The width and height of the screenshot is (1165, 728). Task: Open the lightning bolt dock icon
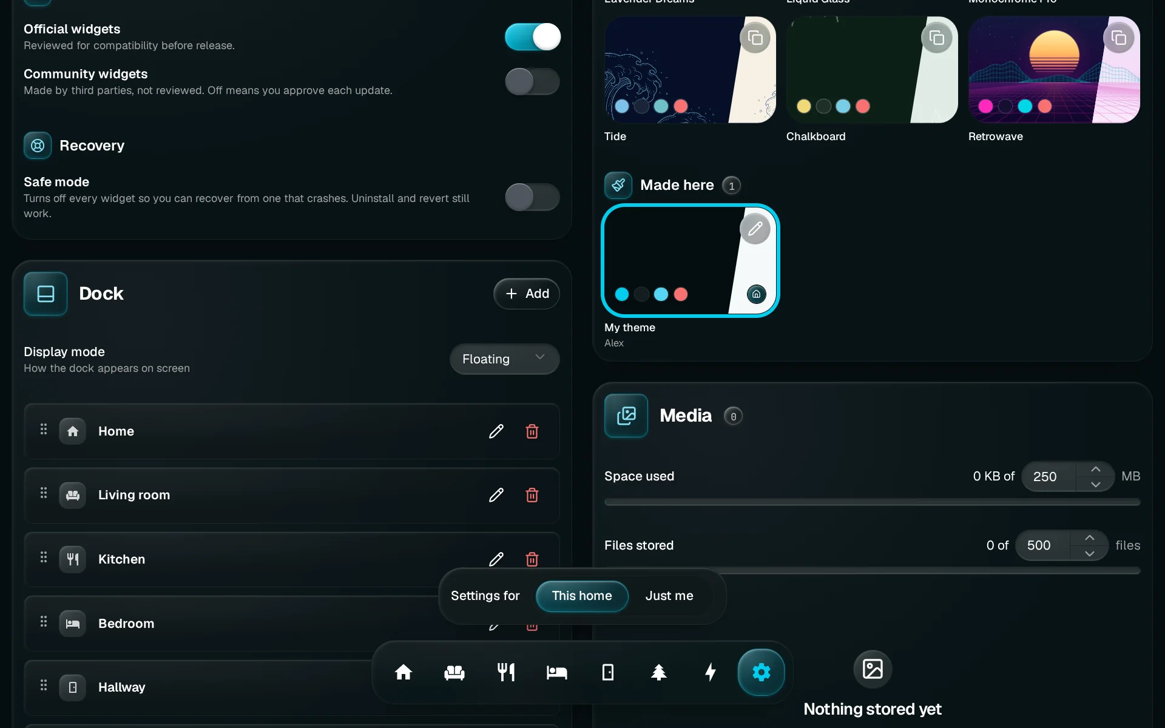point(710,672)
